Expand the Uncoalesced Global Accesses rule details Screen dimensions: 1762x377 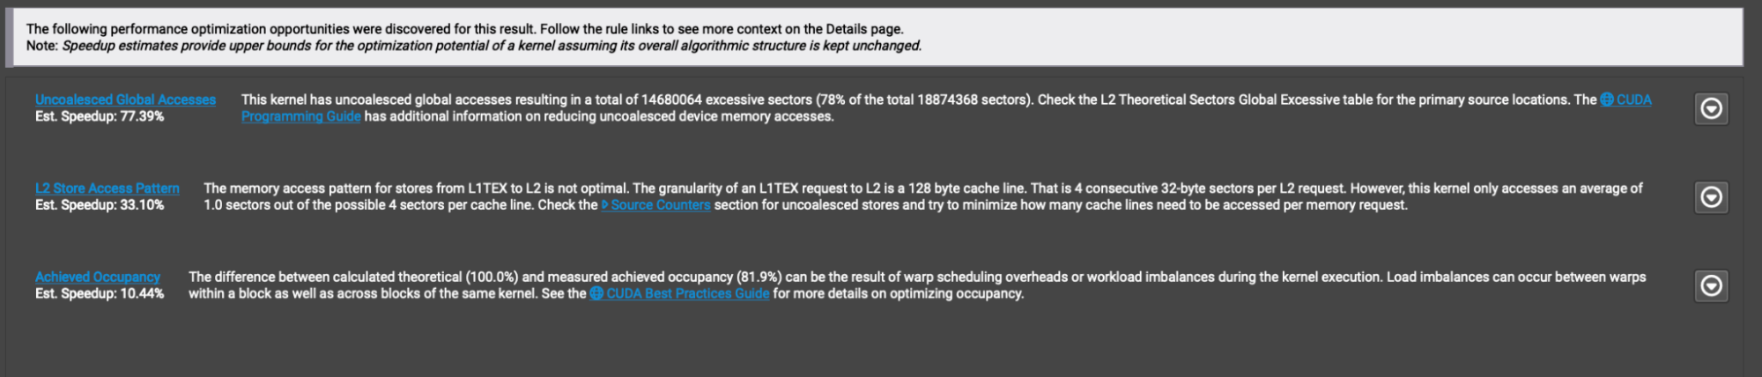coord(1711,108)
